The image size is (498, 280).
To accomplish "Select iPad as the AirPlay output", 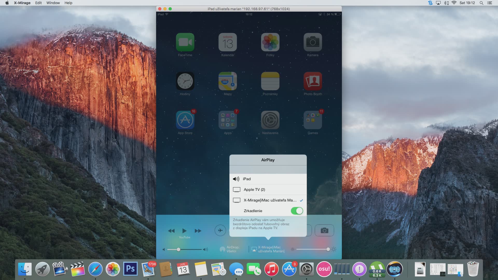I will pos(268,179).
